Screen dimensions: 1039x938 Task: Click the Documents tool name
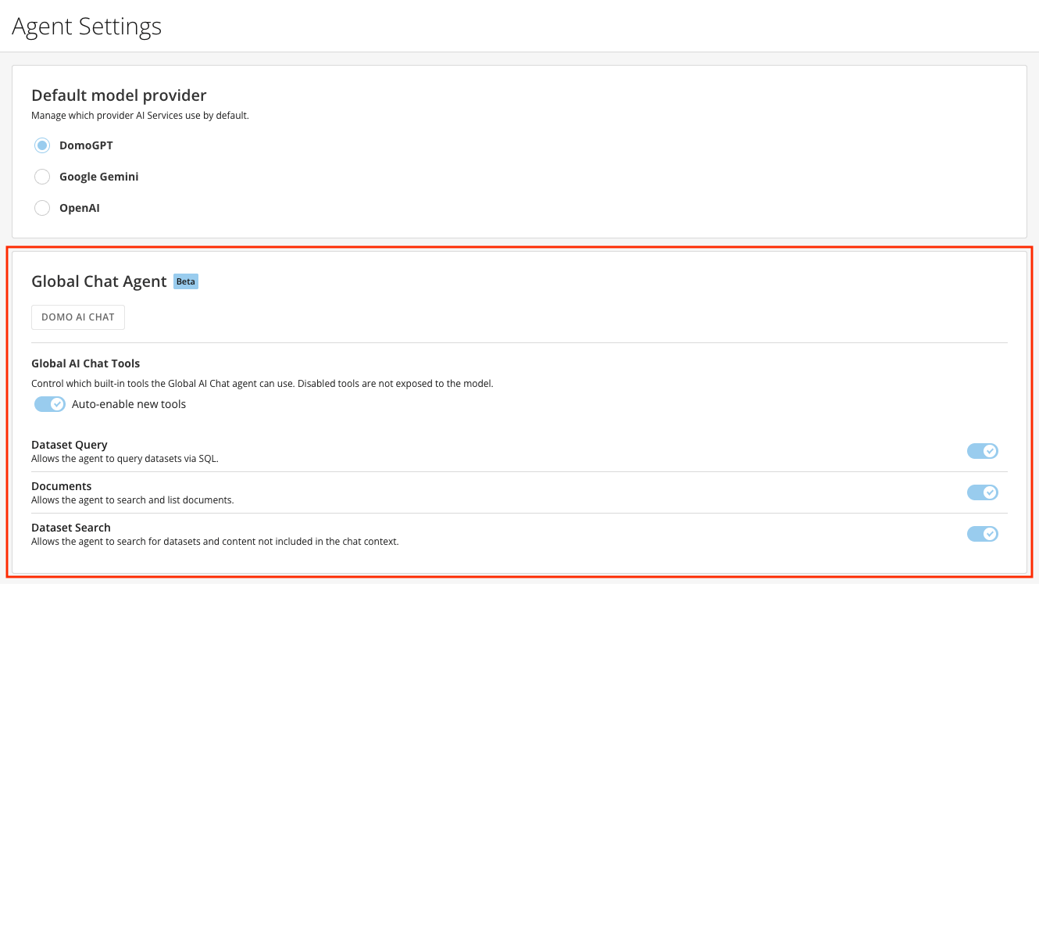point(62,486)
